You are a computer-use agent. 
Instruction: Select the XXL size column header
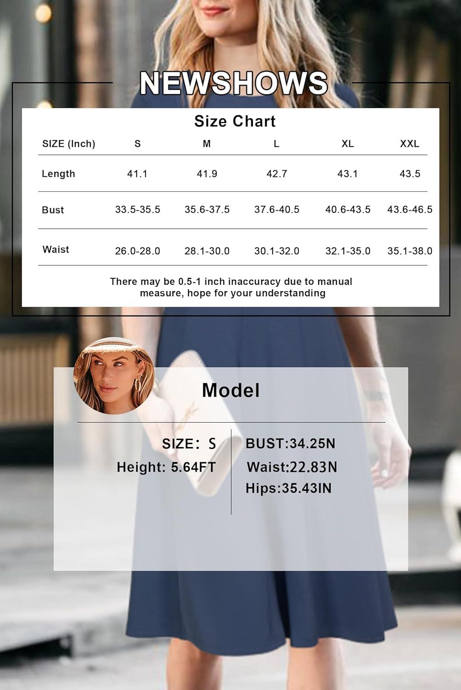[x=410, y=144]
